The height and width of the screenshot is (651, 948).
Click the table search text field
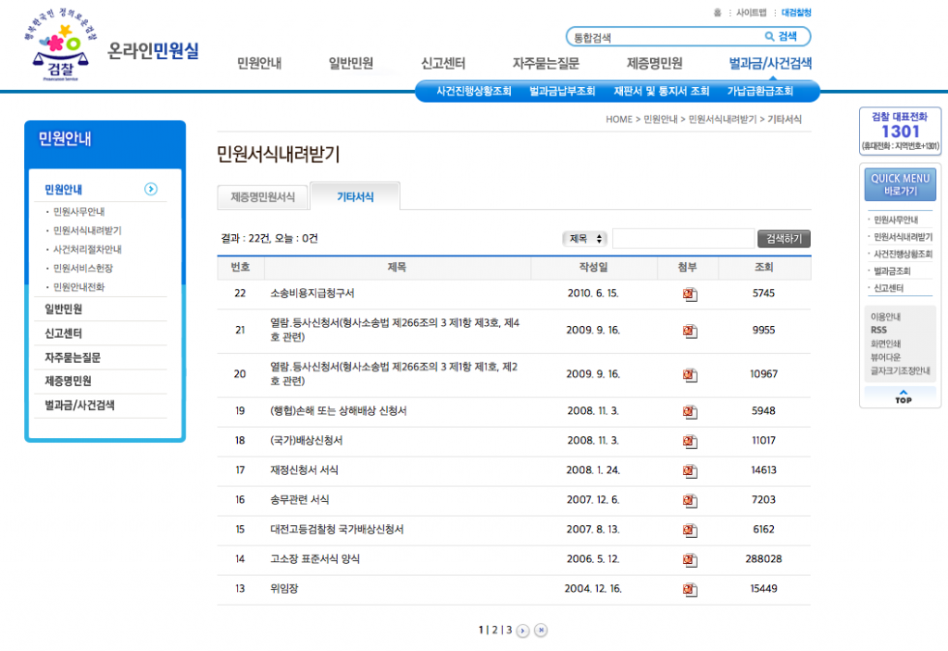click(x=683, y=238)
